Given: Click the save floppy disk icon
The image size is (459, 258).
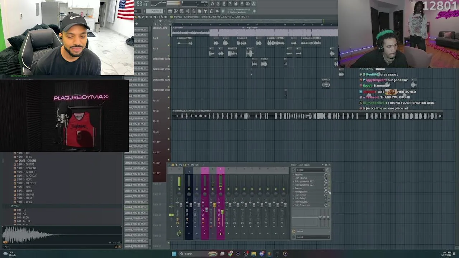Looking at the screenshot, I should coord(236,4).
